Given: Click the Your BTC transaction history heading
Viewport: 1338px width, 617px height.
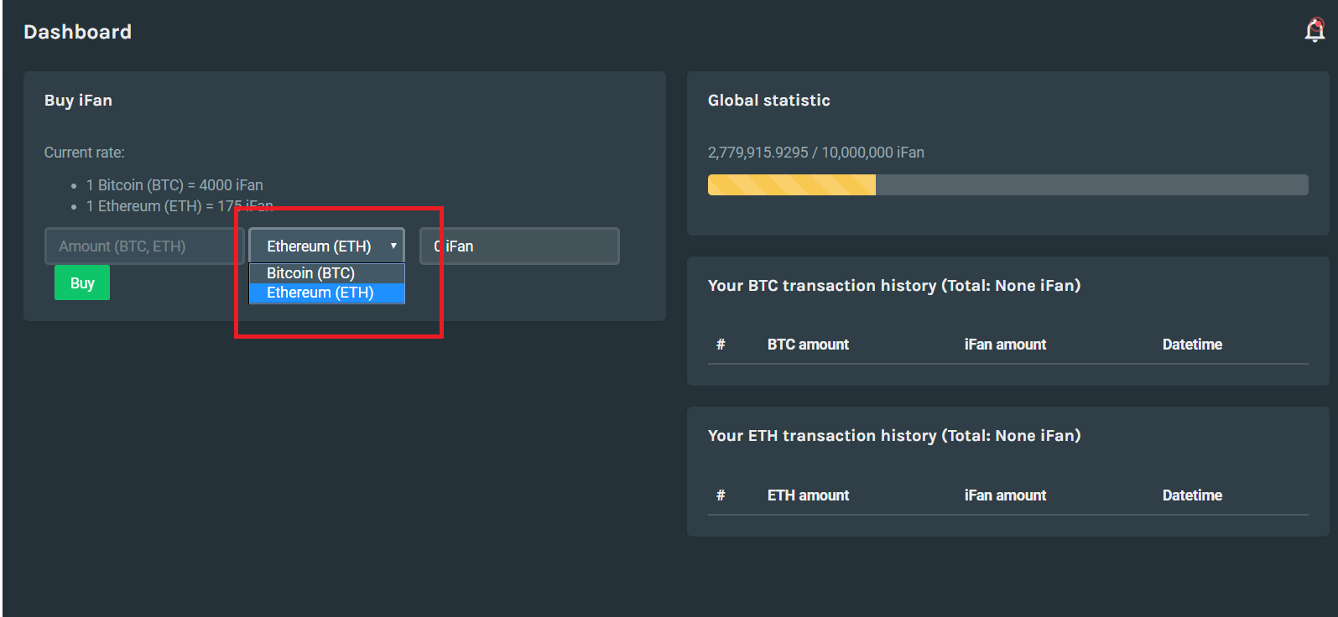Looking at the screenshot, I should point(893,286).
